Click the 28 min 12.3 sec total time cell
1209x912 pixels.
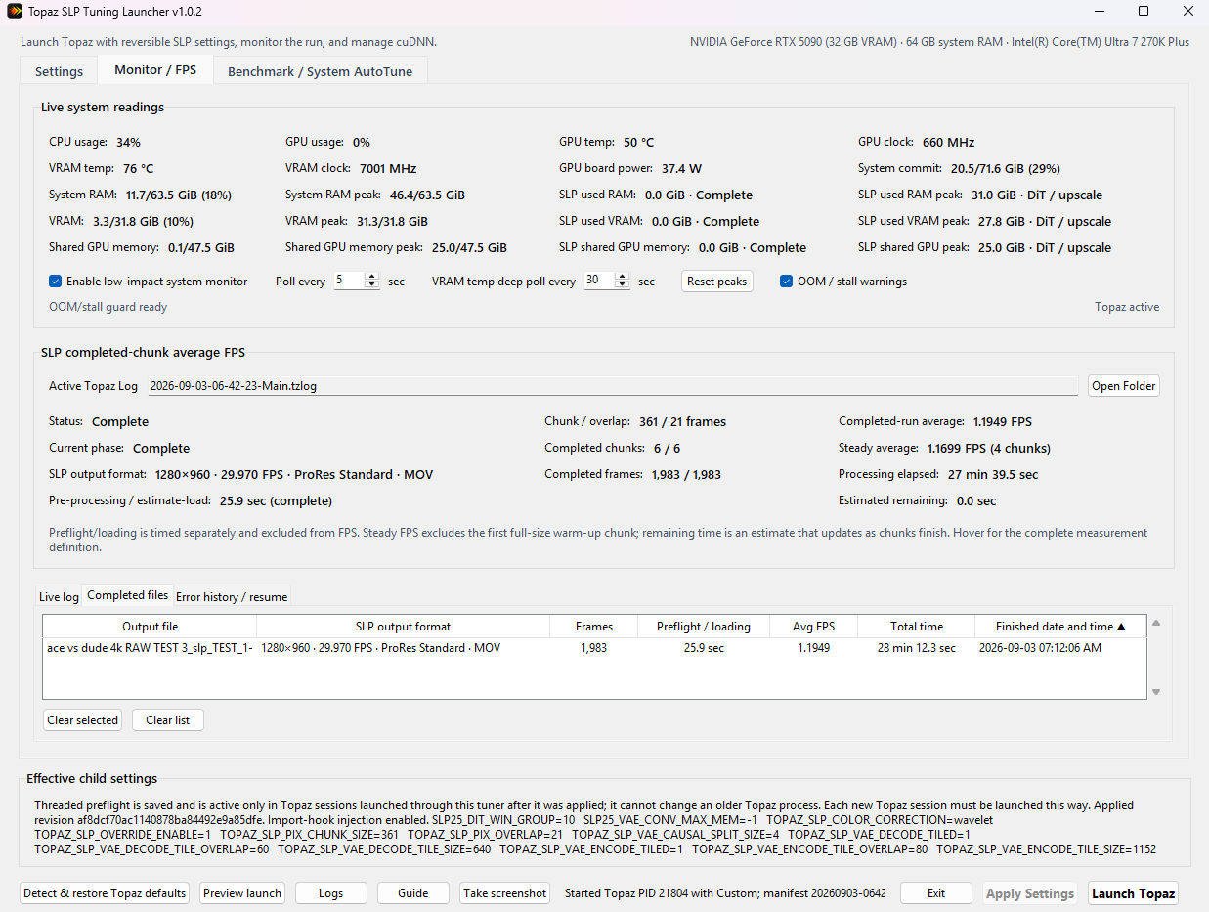pos(917,648)
